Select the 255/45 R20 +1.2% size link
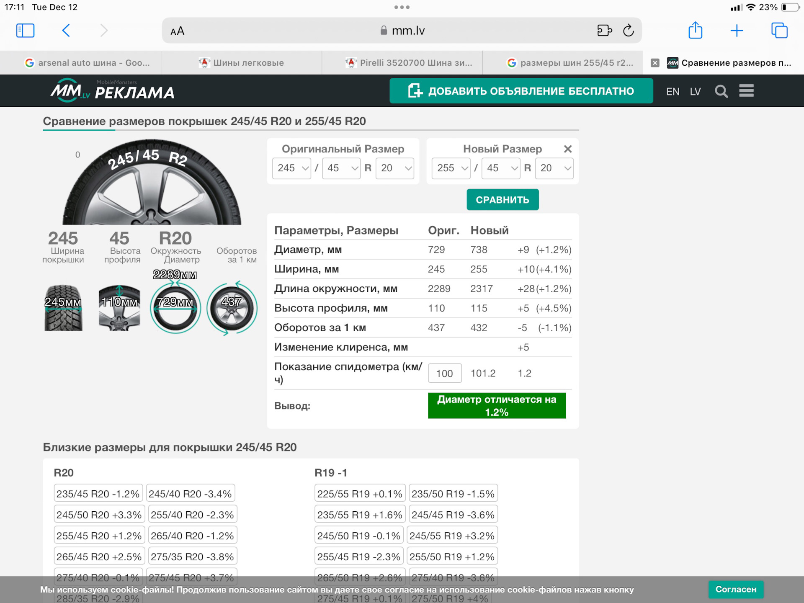Screen dimensions: 804x603 pyautogui.click(x=99, y=536)
